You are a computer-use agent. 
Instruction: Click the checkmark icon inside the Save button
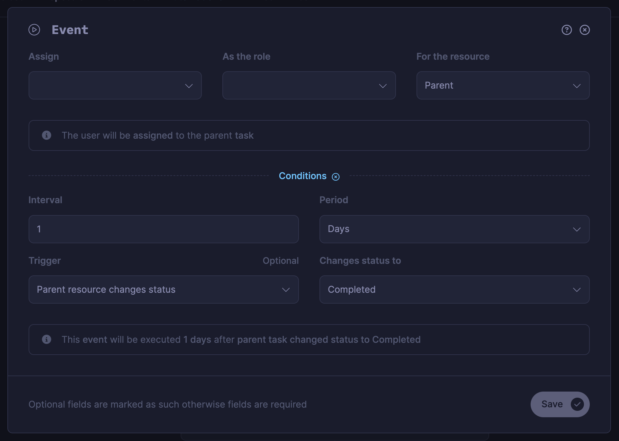(578, 404)
